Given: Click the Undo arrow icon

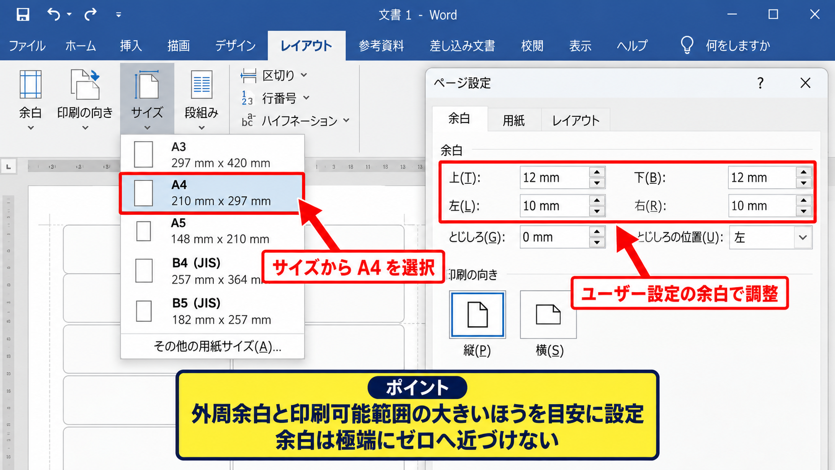Looking at the screenshot, I should pyautogui.click(x=53, y=14).
